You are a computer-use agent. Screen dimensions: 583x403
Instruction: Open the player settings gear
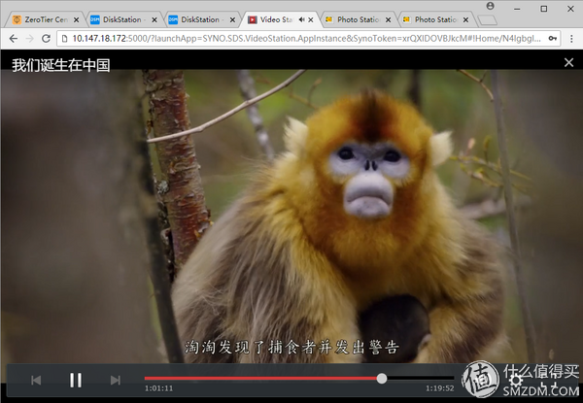(517, 380)
